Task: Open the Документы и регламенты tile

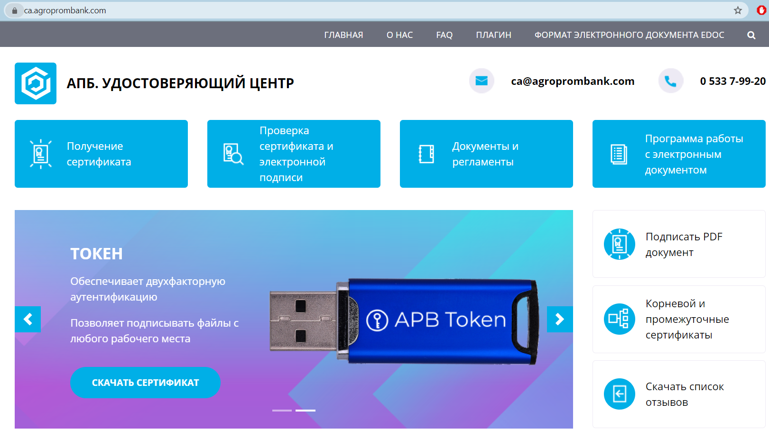Action: pyautogui.click(x=486, y=154)
